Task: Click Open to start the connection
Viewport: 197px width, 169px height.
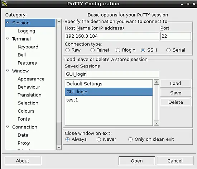Action: (137, 161)
